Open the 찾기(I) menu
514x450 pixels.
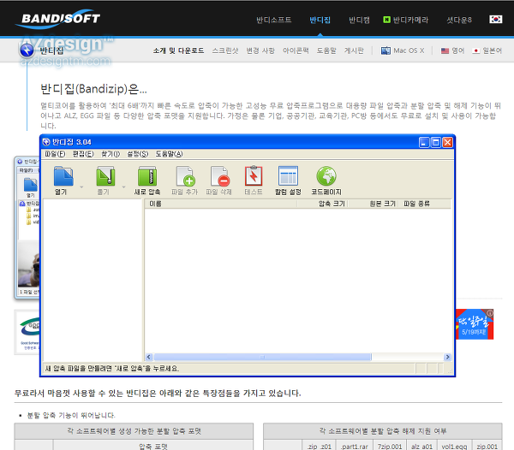(x=111, y=154)
